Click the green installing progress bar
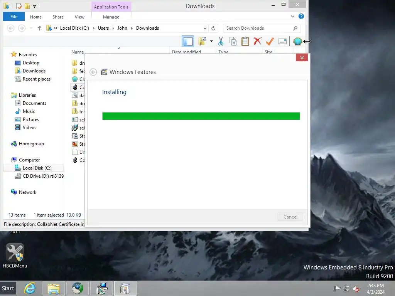This screenshot has width=395, height=296. click(x=201, y=116)
